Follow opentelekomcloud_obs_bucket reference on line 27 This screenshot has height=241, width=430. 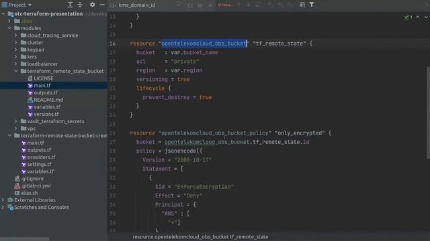pos(208,142)
